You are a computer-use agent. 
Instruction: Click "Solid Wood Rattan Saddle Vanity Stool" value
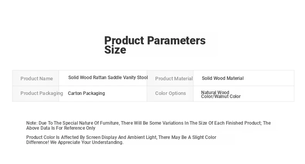[108, 78]
